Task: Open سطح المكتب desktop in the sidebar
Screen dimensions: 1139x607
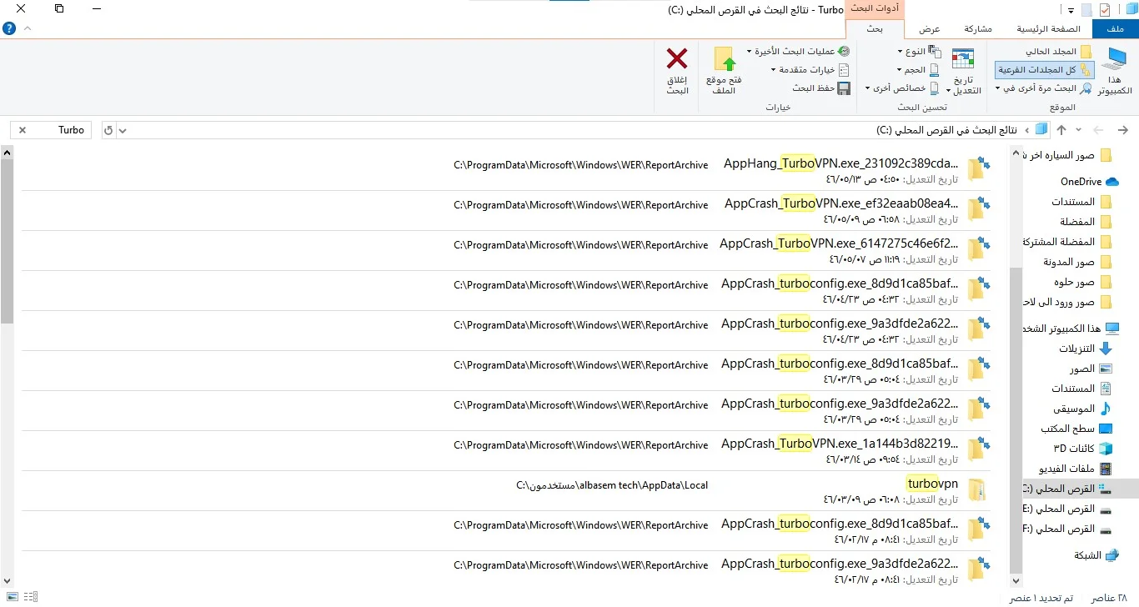Action: [1076, 429]
